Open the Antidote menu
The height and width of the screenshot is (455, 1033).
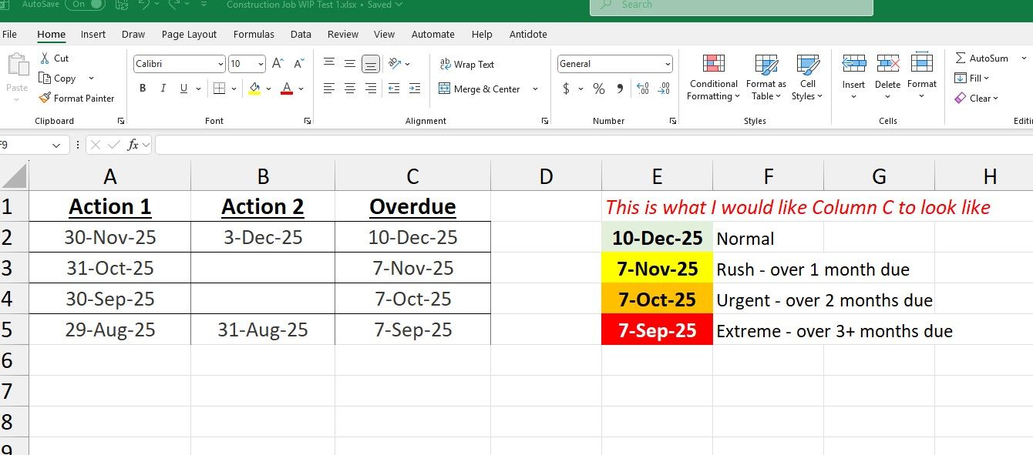(x=527, y=34)
